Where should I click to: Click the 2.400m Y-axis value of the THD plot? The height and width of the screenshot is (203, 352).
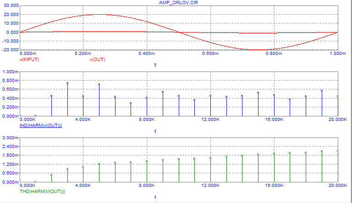[x=11, y=147]
